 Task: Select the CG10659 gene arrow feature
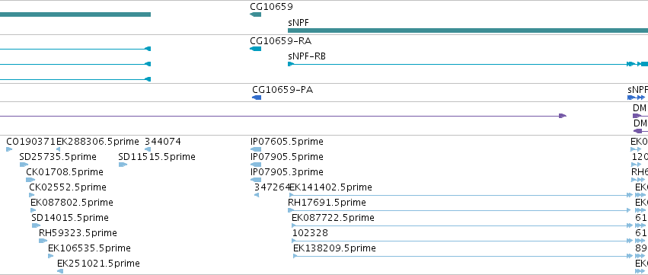tap(255, 14)
